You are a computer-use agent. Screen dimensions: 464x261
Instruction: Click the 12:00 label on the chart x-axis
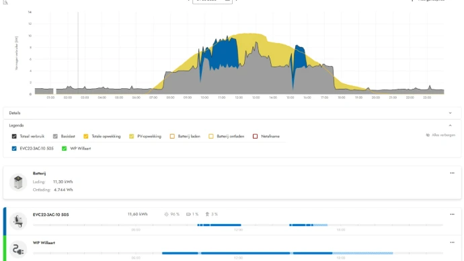coord(239,98)
